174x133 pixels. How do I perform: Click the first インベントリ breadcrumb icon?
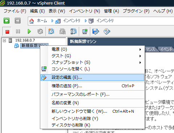click(58, 21)
